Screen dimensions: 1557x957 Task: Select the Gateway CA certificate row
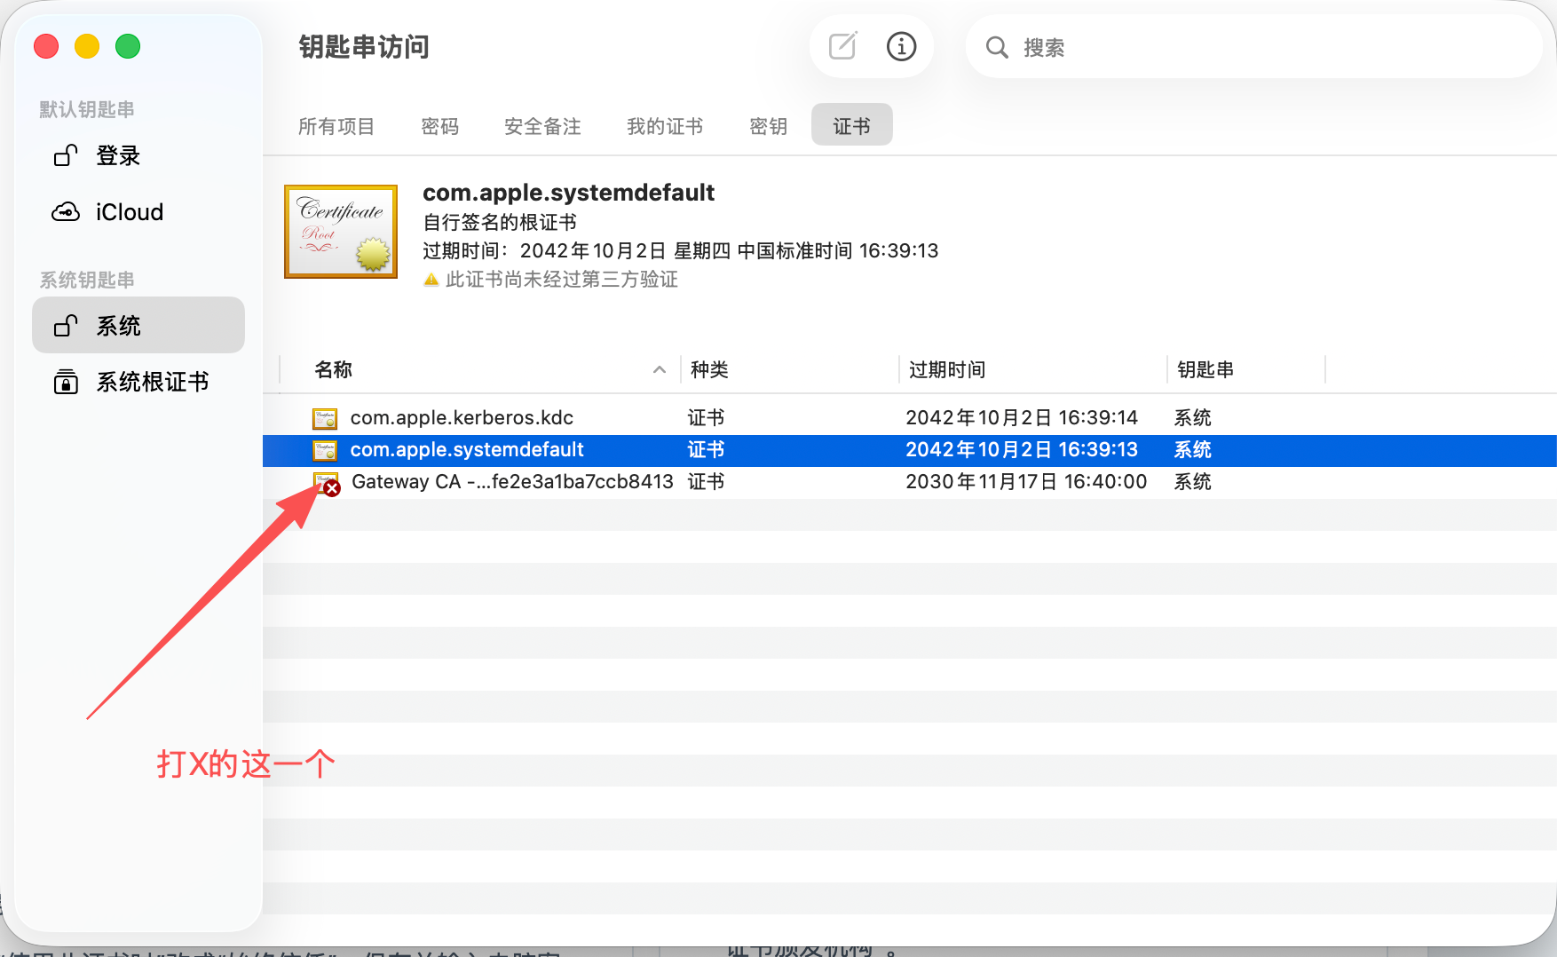(x=910, y=482)
